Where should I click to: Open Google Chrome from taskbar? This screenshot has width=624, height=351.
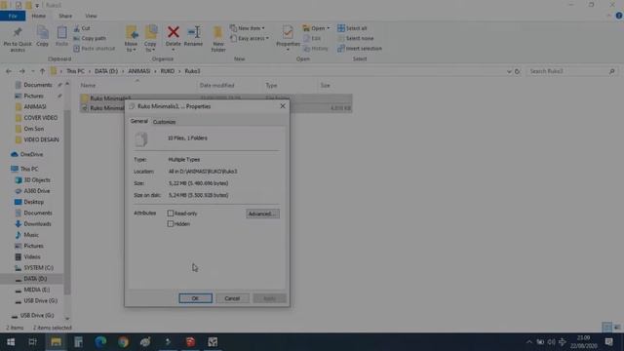point(124,342)
